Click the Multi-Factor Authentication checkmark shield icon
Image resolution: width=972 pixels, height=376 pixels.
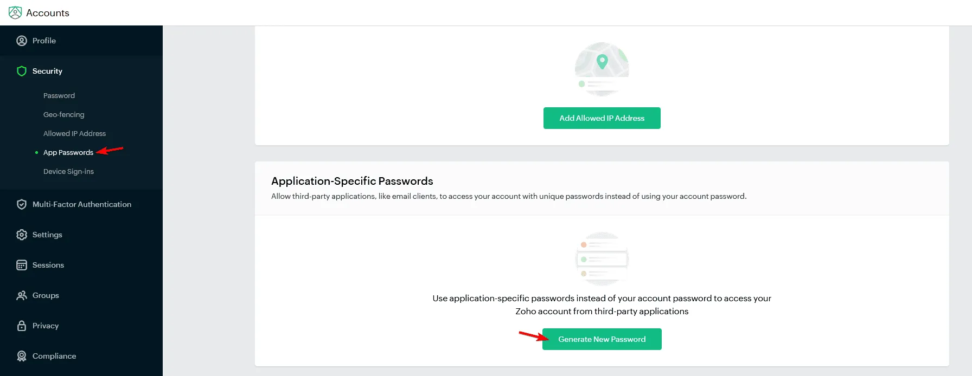pos(21,204)
